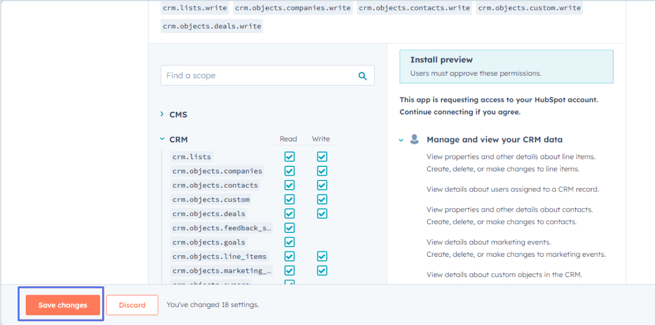Viewport: 655px width, 325px height.
Task: Uncheck Write permission for crm.objects.line_items
Action: [x=322, y=256]
